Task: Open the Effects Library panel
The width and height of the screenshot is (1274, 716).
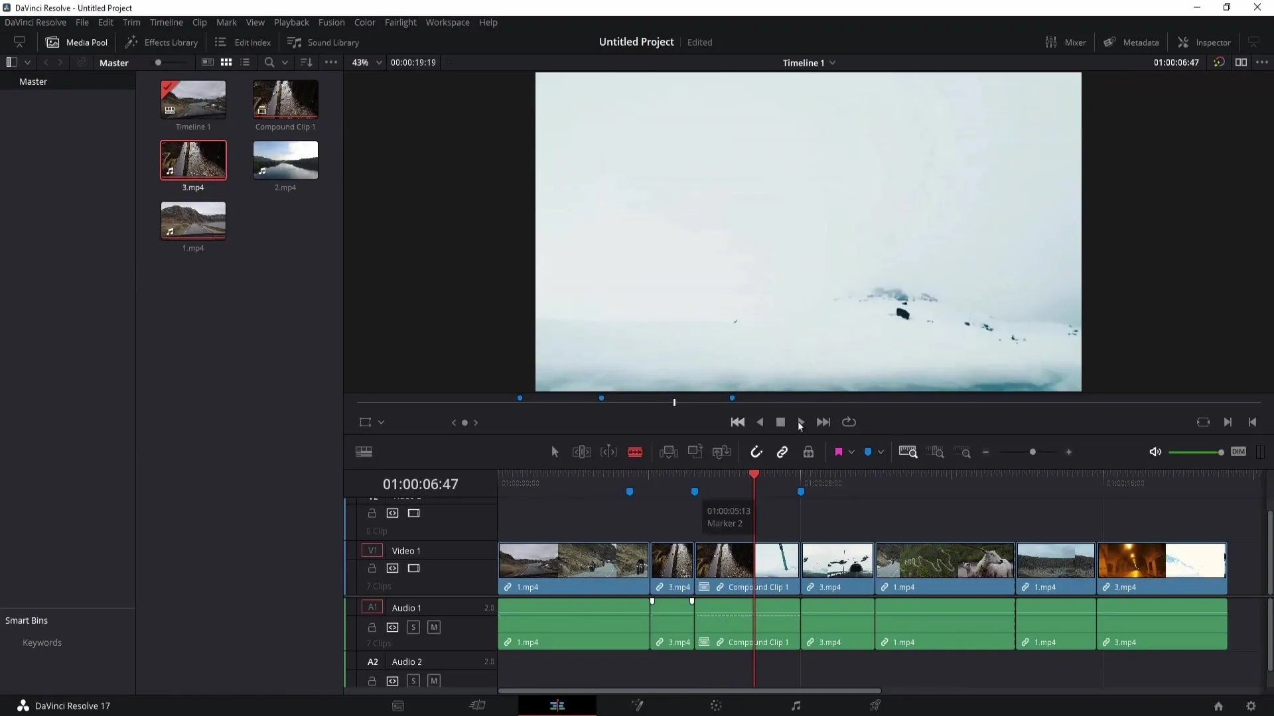Action: click(x=162, y=42)
